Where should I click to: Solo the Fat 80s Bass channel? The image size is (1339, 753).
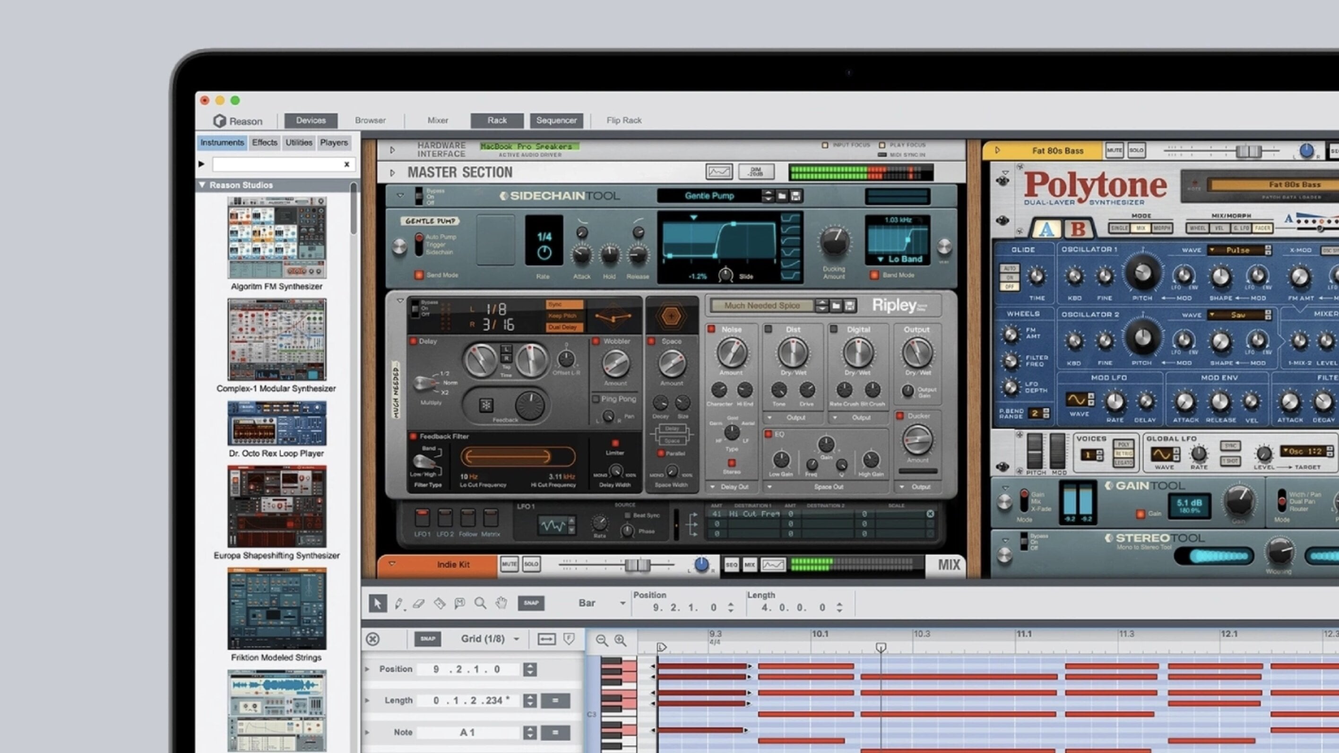pyautogui.click(x=1136, y=151)
